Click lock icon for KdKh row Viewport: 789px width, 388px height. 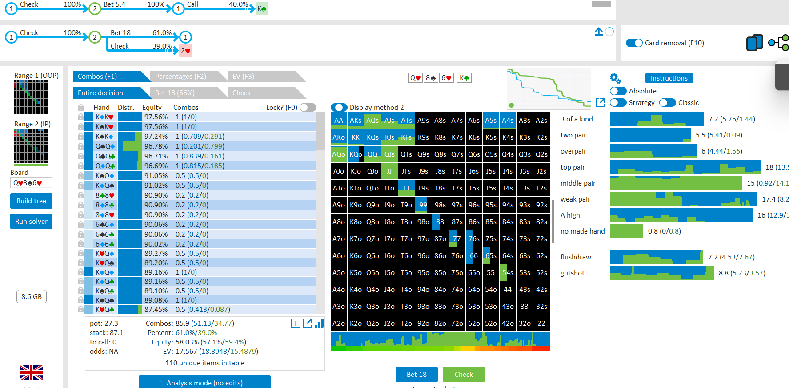pyautogui.click(x=80, y=117)
